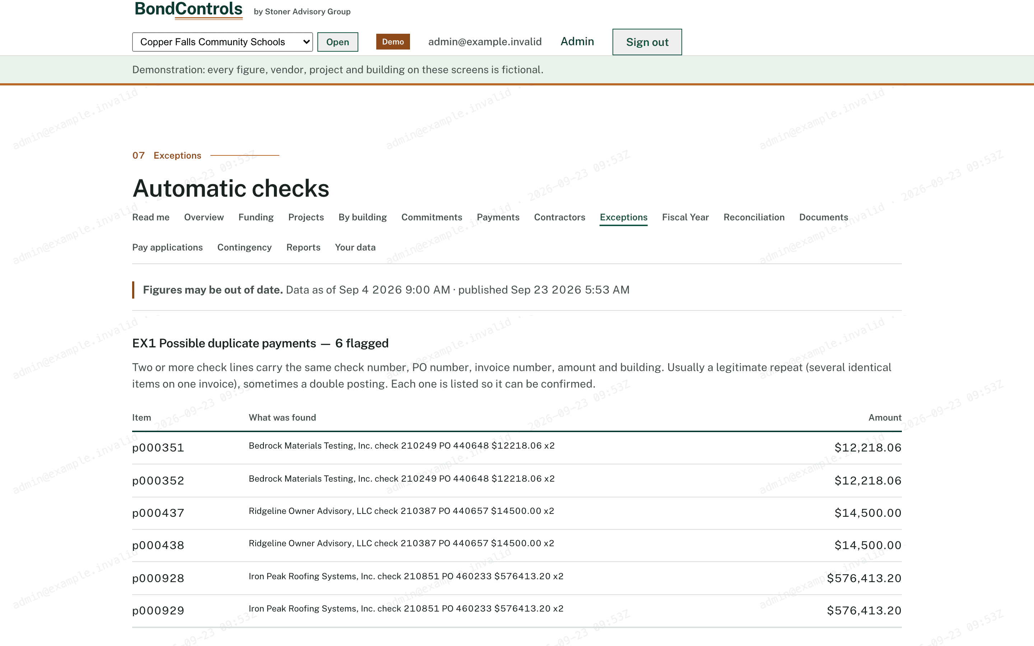Click the Iron Peak Roofing description in row p000928
Viewport: 1034px width, 646px height.
point(406,576)
